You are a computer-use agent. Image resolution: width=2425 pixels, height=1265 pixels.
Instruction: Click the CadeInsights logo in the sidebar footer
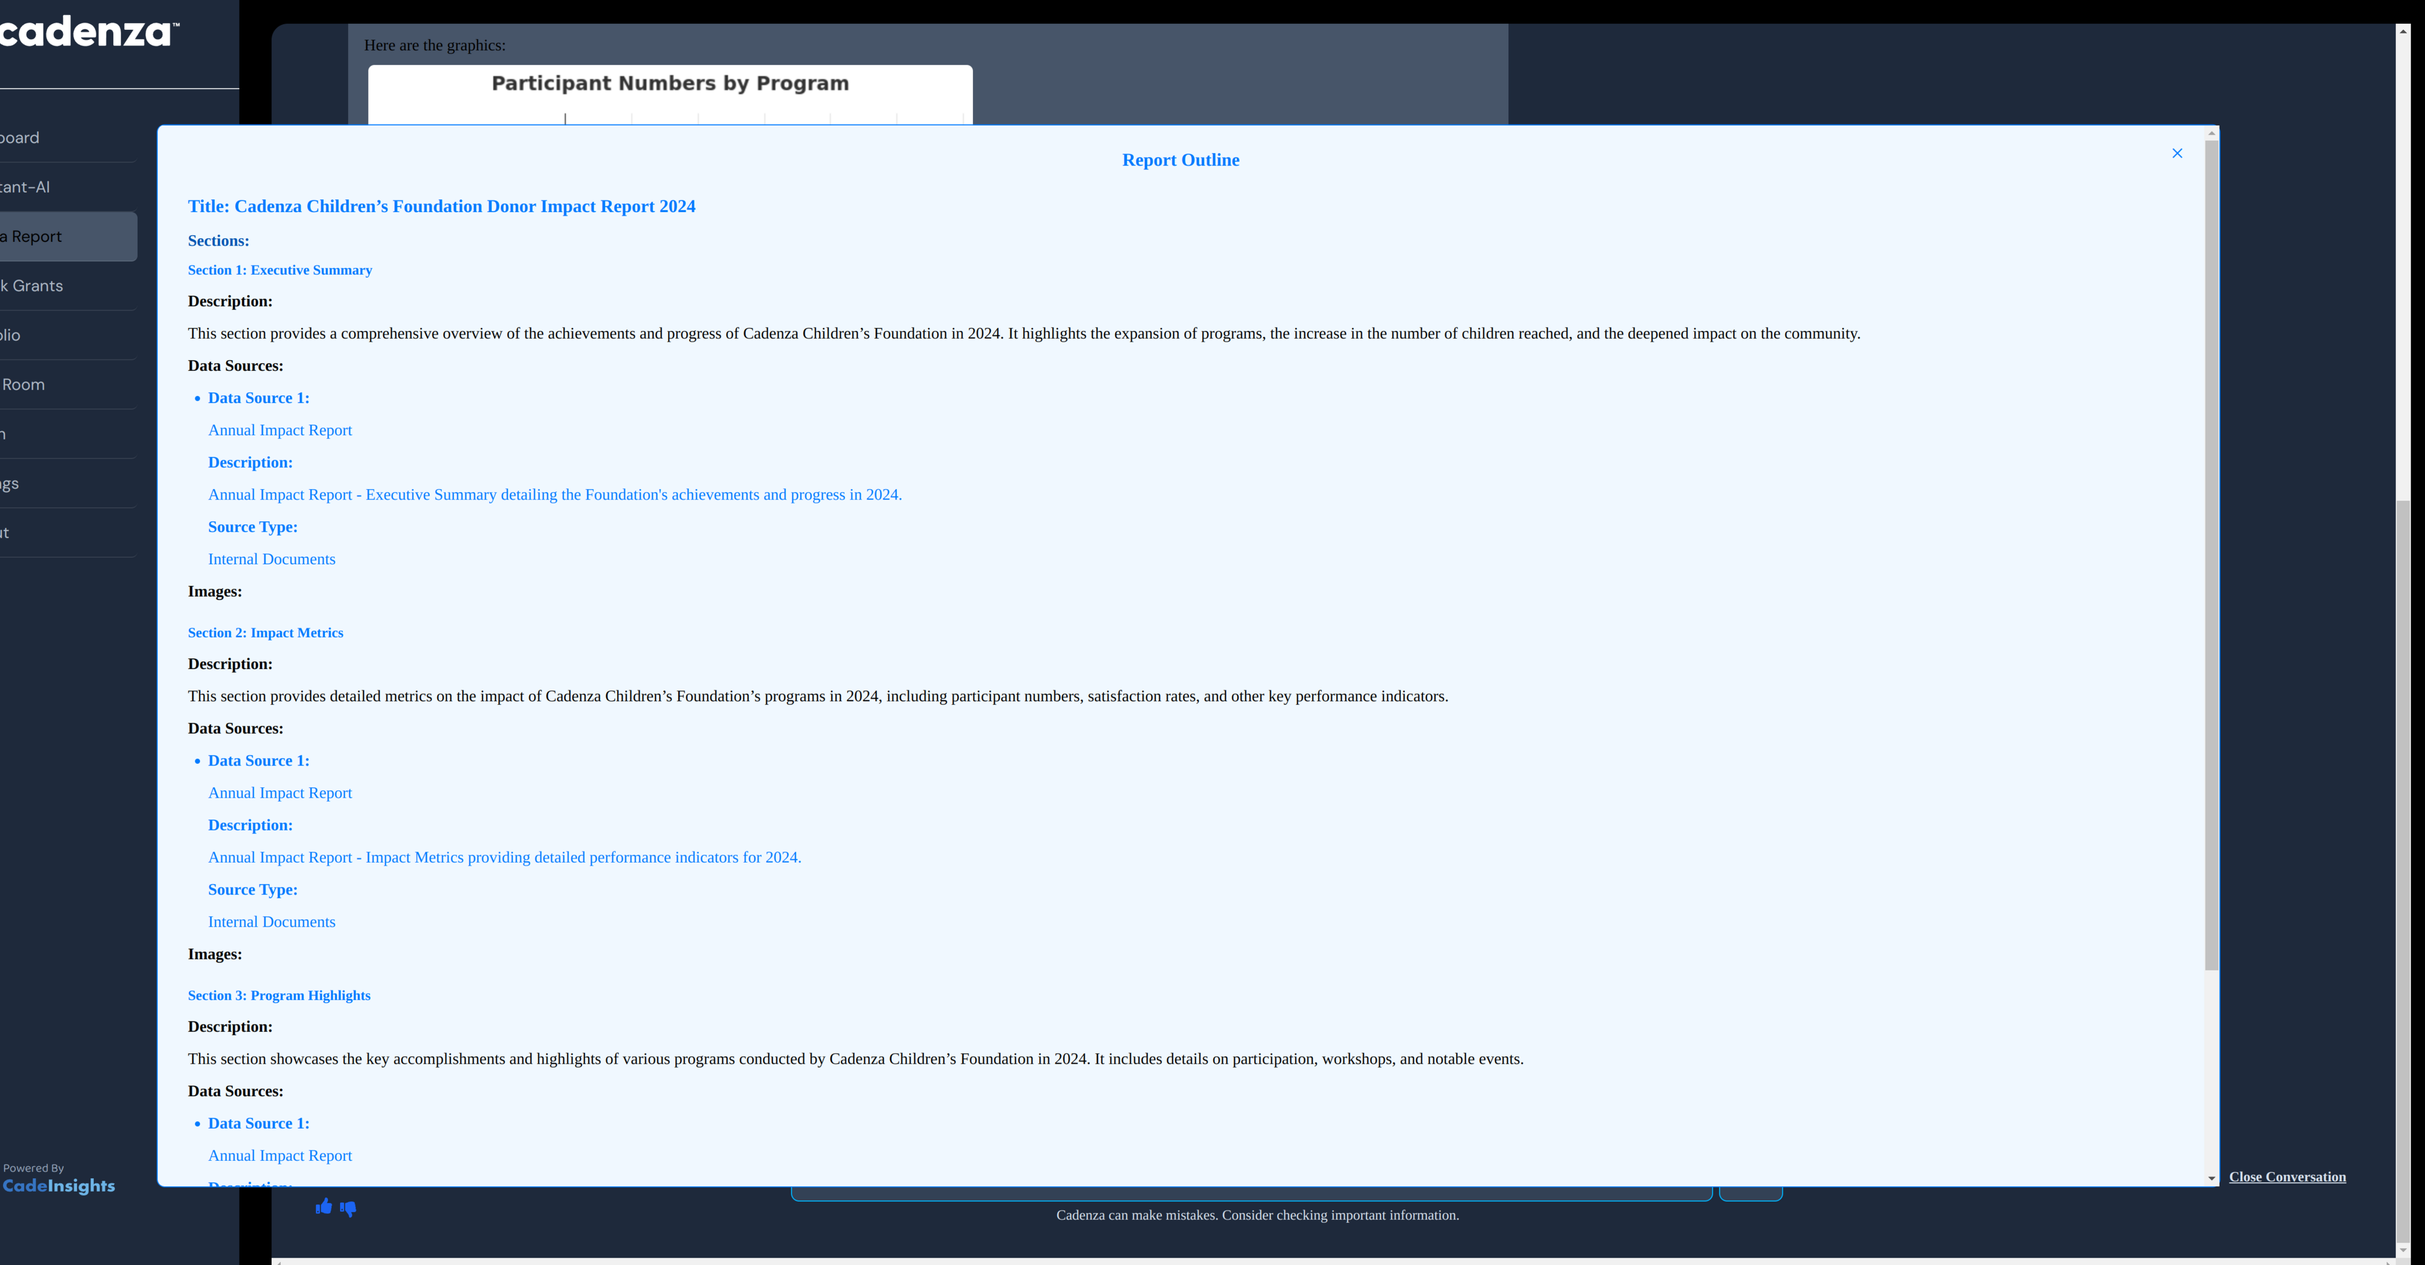(58, 1186)
